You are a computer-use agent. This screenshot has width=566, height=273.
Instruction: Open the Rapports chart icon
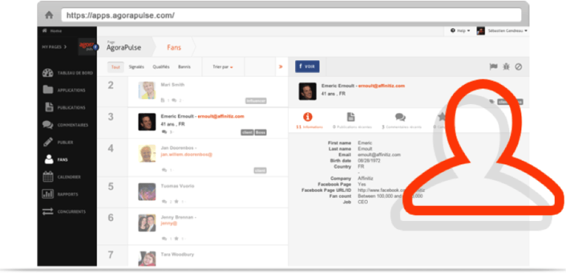pyautogui.click(x=48, y=194)
